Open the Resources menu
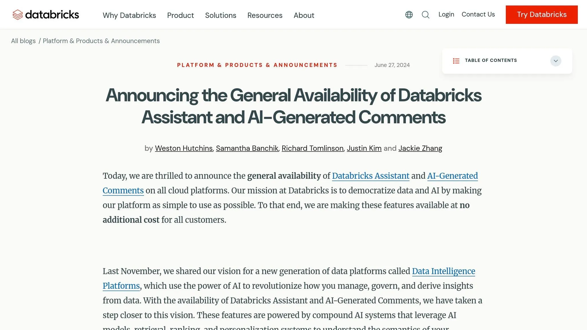587x330 pixels. click(265, 15)
